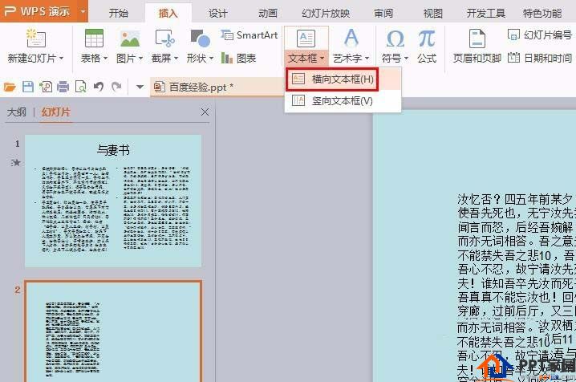This screenshot has height=382, width=576.
Task: Switch to the 特色功能 (Features) tab
Action: pos(542,14)
